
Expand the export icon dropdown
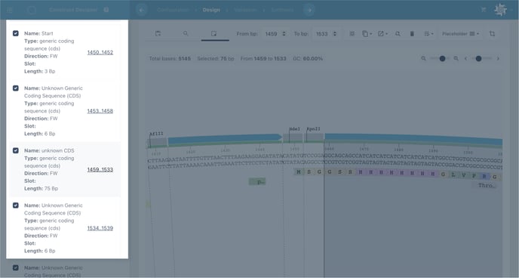(x=382, y=34)
